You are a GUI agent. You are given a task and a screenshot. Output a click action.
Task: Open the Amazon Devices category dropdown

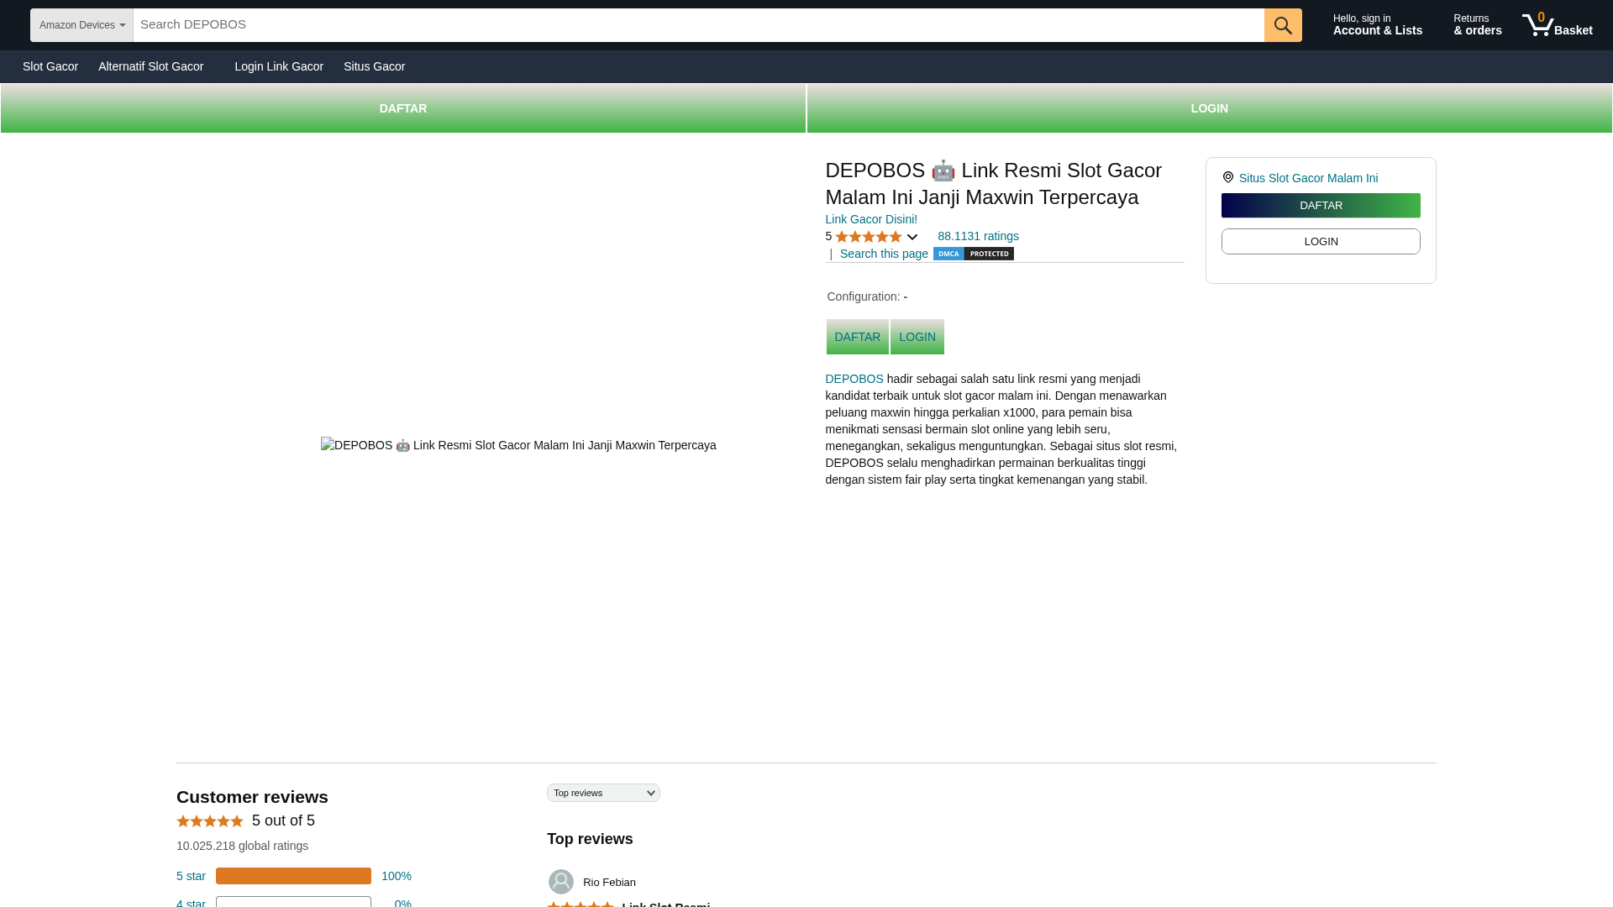point(81,25)
